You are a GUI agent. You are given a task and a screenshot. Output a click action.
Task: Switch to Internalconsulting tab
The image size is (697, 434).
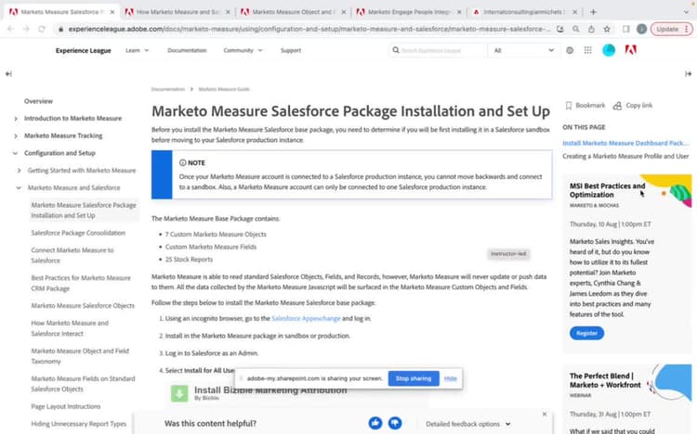[524, 12]
